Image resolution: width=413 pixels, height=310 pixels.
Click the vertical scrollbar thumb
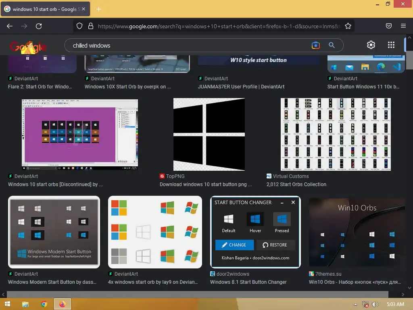(410, 60)
